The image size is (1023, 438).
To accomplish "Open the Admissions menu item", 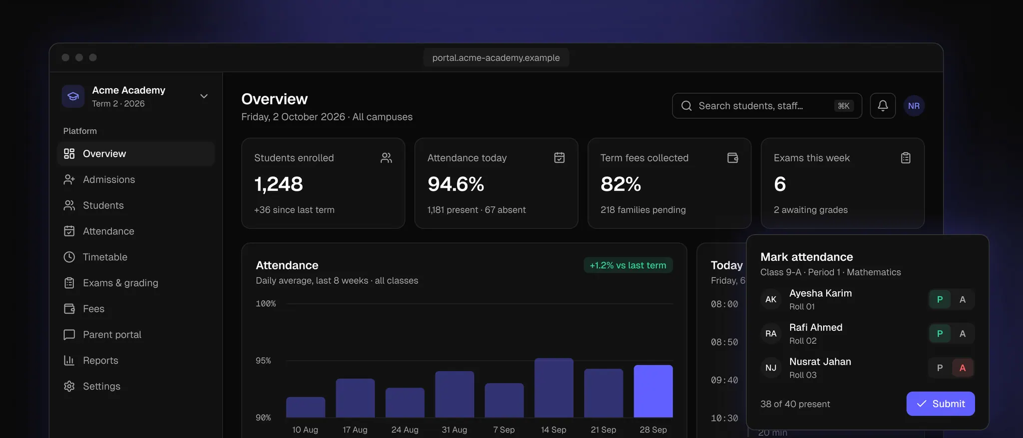I will click(136, 180).
